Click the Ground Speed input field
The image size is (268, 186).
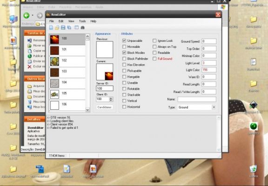tap(209, 41)
